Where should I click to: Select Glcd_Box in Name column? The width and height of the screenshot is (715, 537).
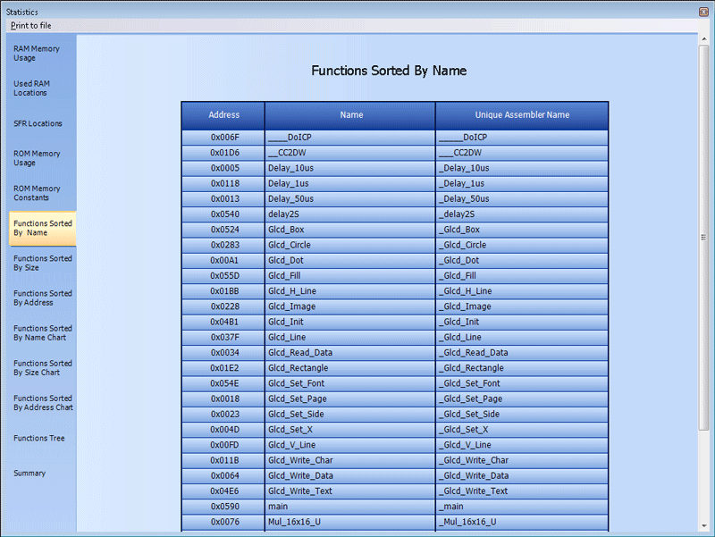(x=350, y=230)
